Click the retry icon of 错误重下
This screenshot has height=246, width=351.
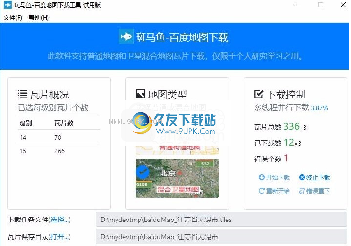coord(302,191)
